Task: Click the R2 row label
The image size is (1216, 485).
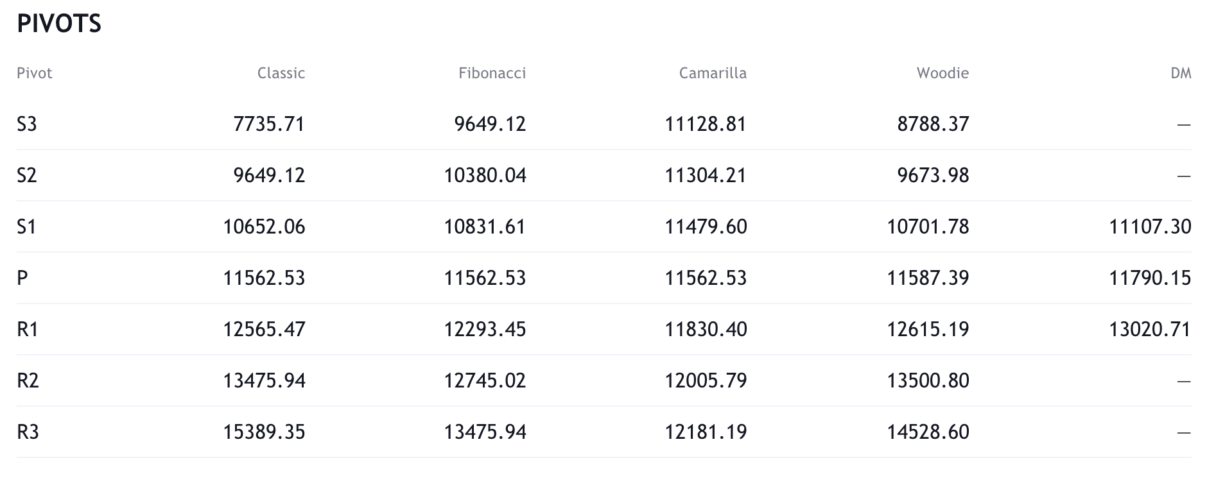Action: [x=28, y=380]
